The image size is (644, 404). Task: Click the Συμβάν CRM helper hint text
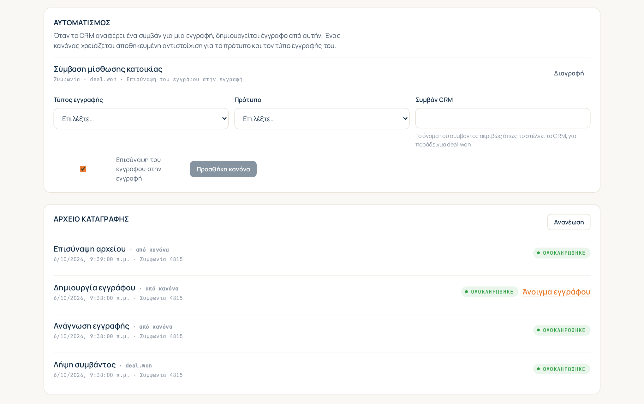[496, 140]
